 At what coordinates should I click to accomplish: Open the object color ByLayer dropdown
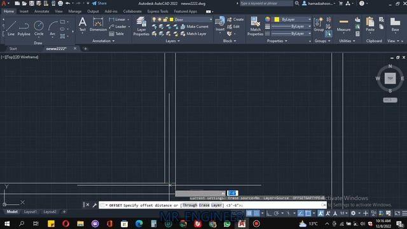coord(310,20)
